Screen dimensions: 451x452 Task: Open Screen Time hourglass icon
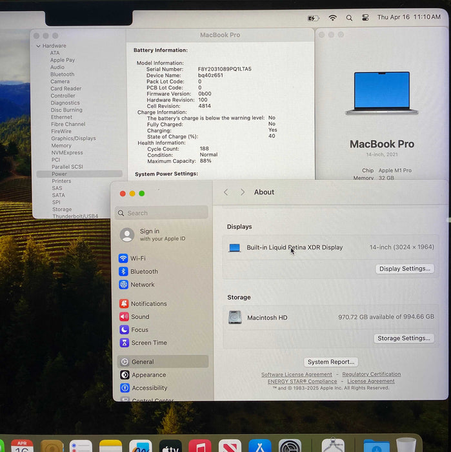125,342
